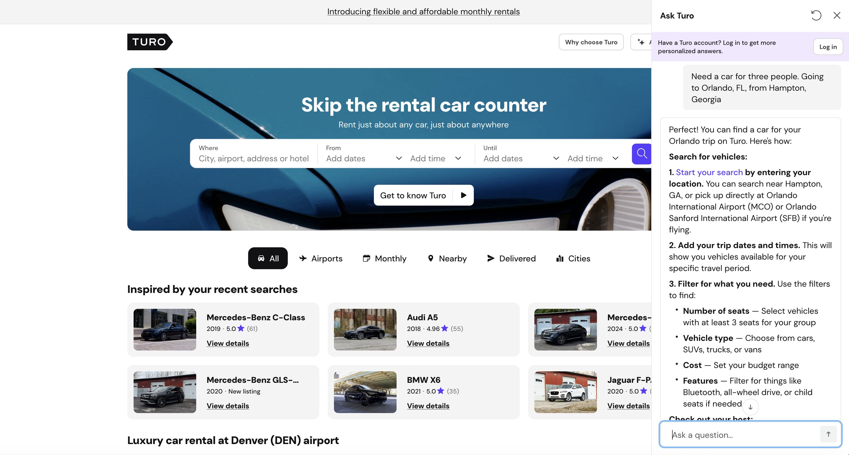View details for Mercedes-Benz GLS
This screenshot has width=849, height=455.
pos(228,406)
